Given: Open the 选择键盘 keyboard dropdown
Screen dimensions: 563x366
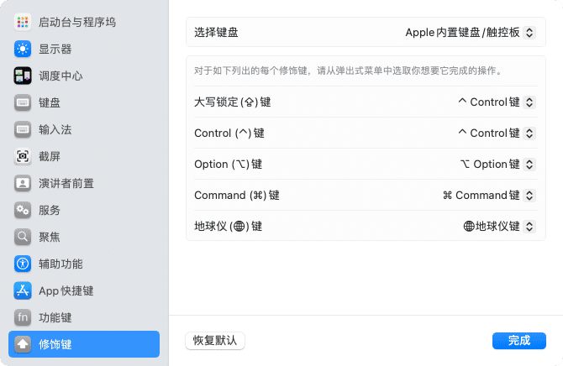Looking at the screenshot, I should 470,33.
